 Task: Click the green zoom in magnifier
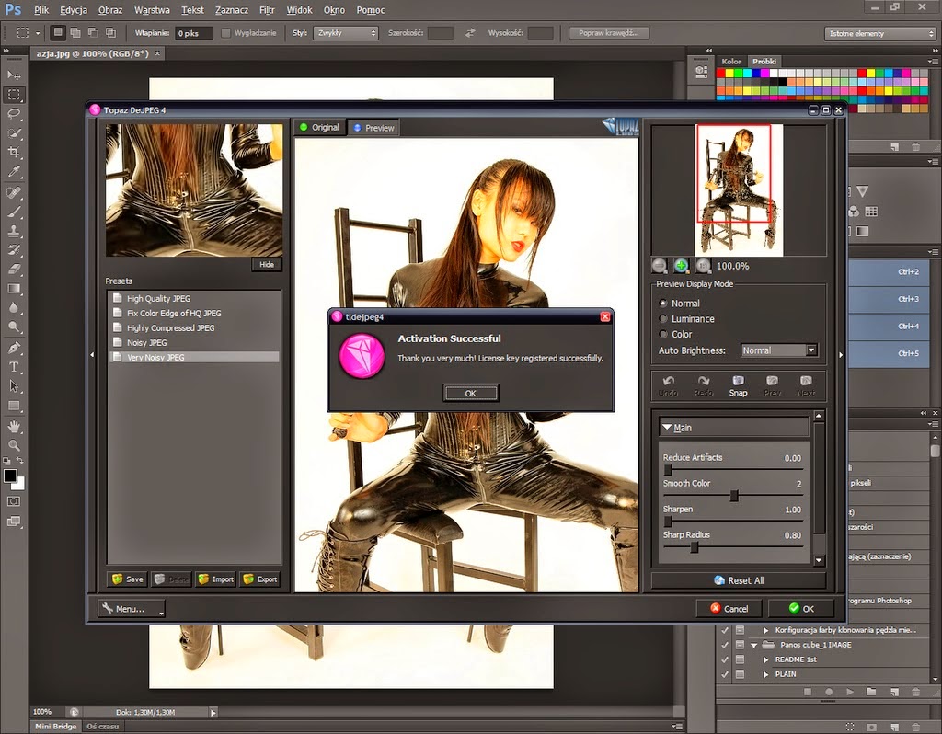click(x=681, y=265)
